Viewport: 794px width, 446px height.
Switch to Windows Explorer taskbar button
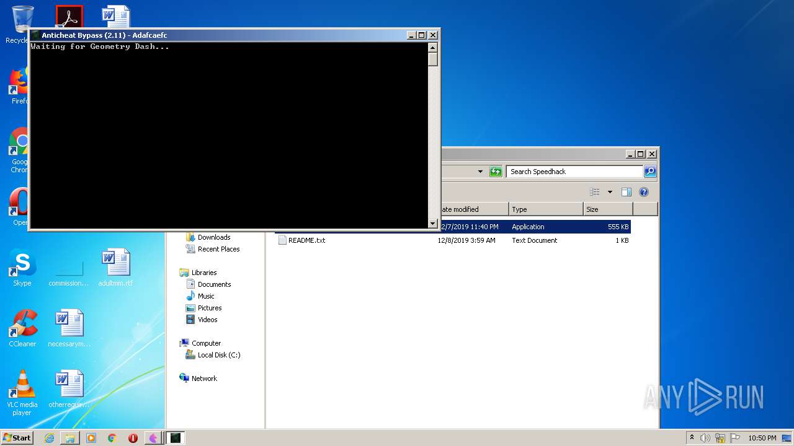[x=70, y=438]
